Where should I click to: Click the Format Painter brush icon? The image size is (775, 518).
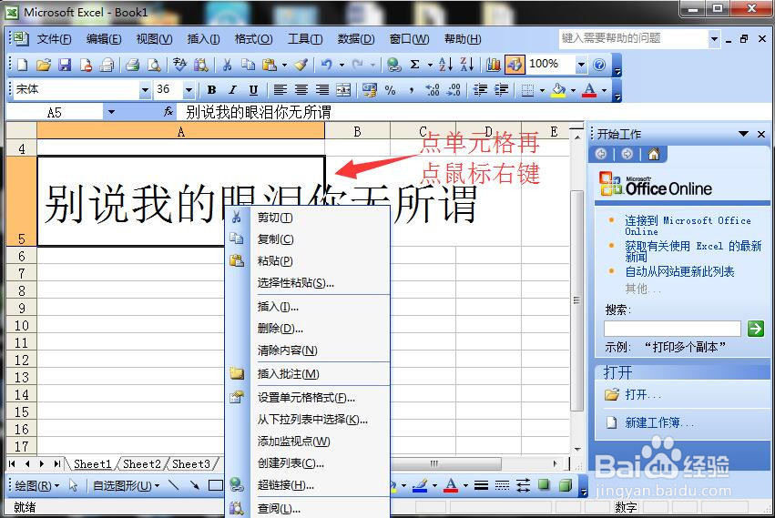coord(301,65)
